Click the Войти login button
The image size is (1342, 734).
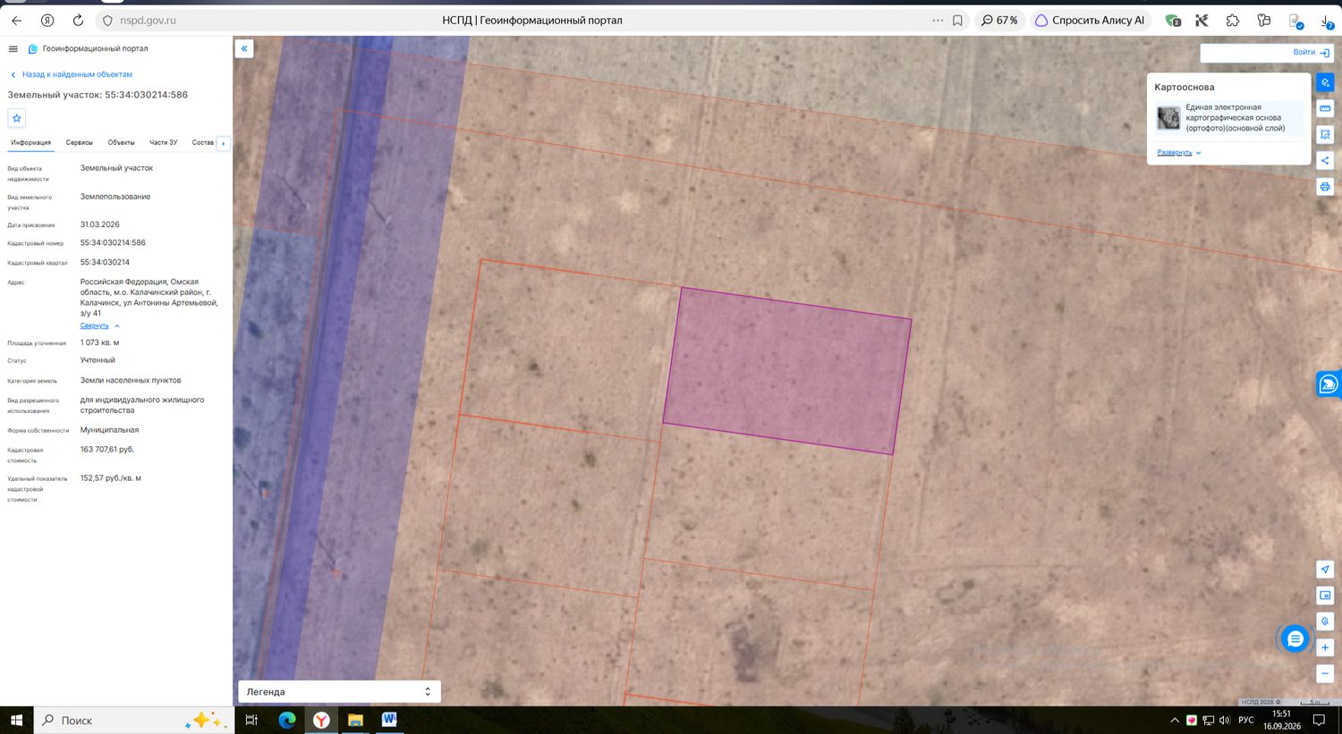click(1312, 53)
